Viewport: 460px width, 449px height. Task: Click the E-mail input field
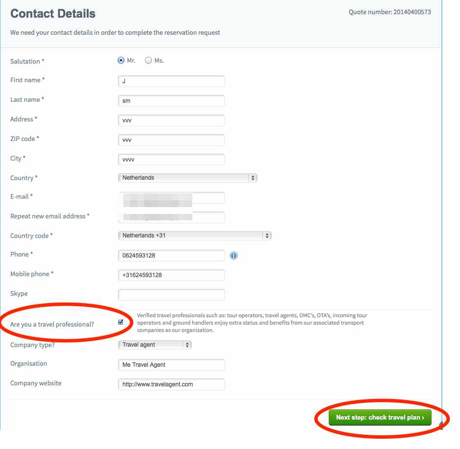[x=170, y=197]
